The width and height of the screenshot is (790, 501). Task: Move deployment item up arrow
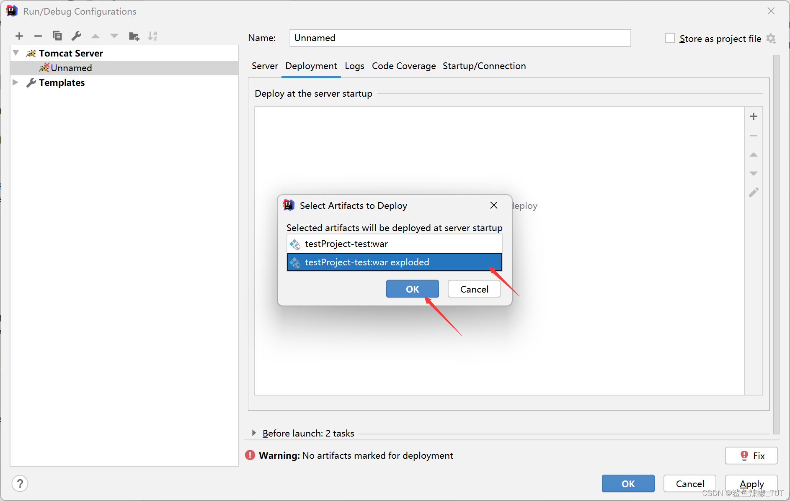[754, 154]
